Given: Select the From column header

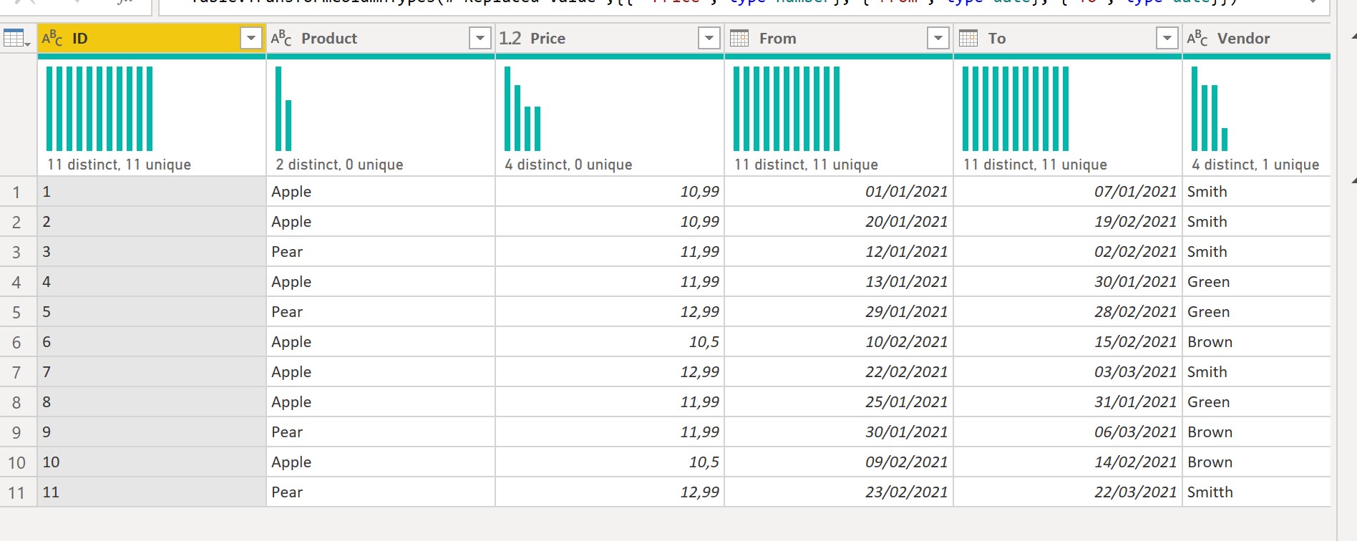Looking at the screenshot, I should tap(839, 38).
